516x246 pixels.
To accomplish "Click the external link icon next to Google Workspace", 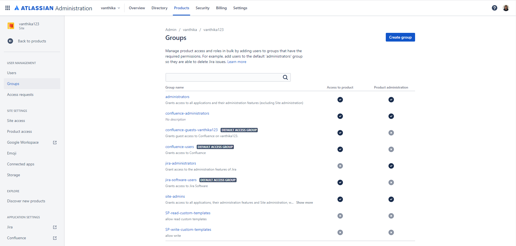I will coord(55,143).
